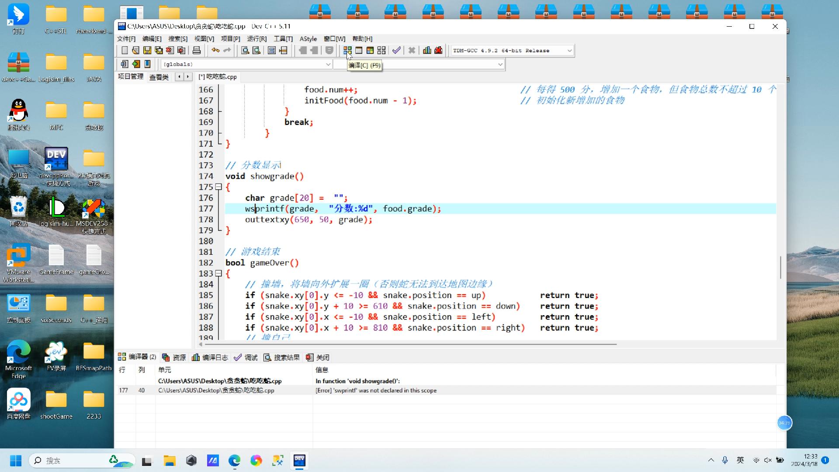Viewport: 839px width, 472px height.
Task: Open the shootGame folder on the desktop
Action: click(56, 405)
